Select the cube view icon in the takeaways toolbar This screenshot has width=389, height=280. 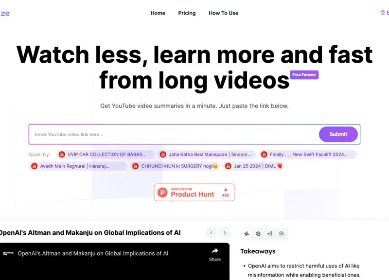click(258, 234)
